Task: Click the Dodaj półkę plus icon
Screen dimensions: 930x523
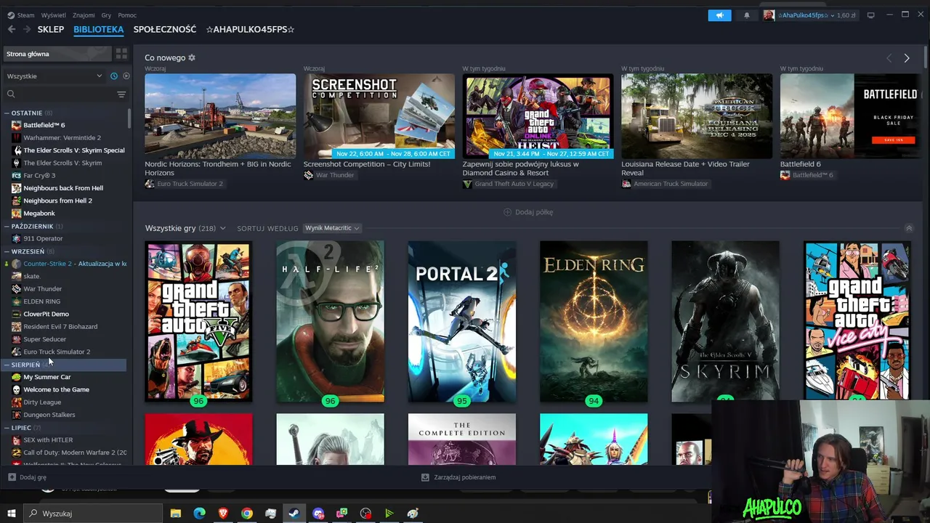Action: [x=507, y=212]
